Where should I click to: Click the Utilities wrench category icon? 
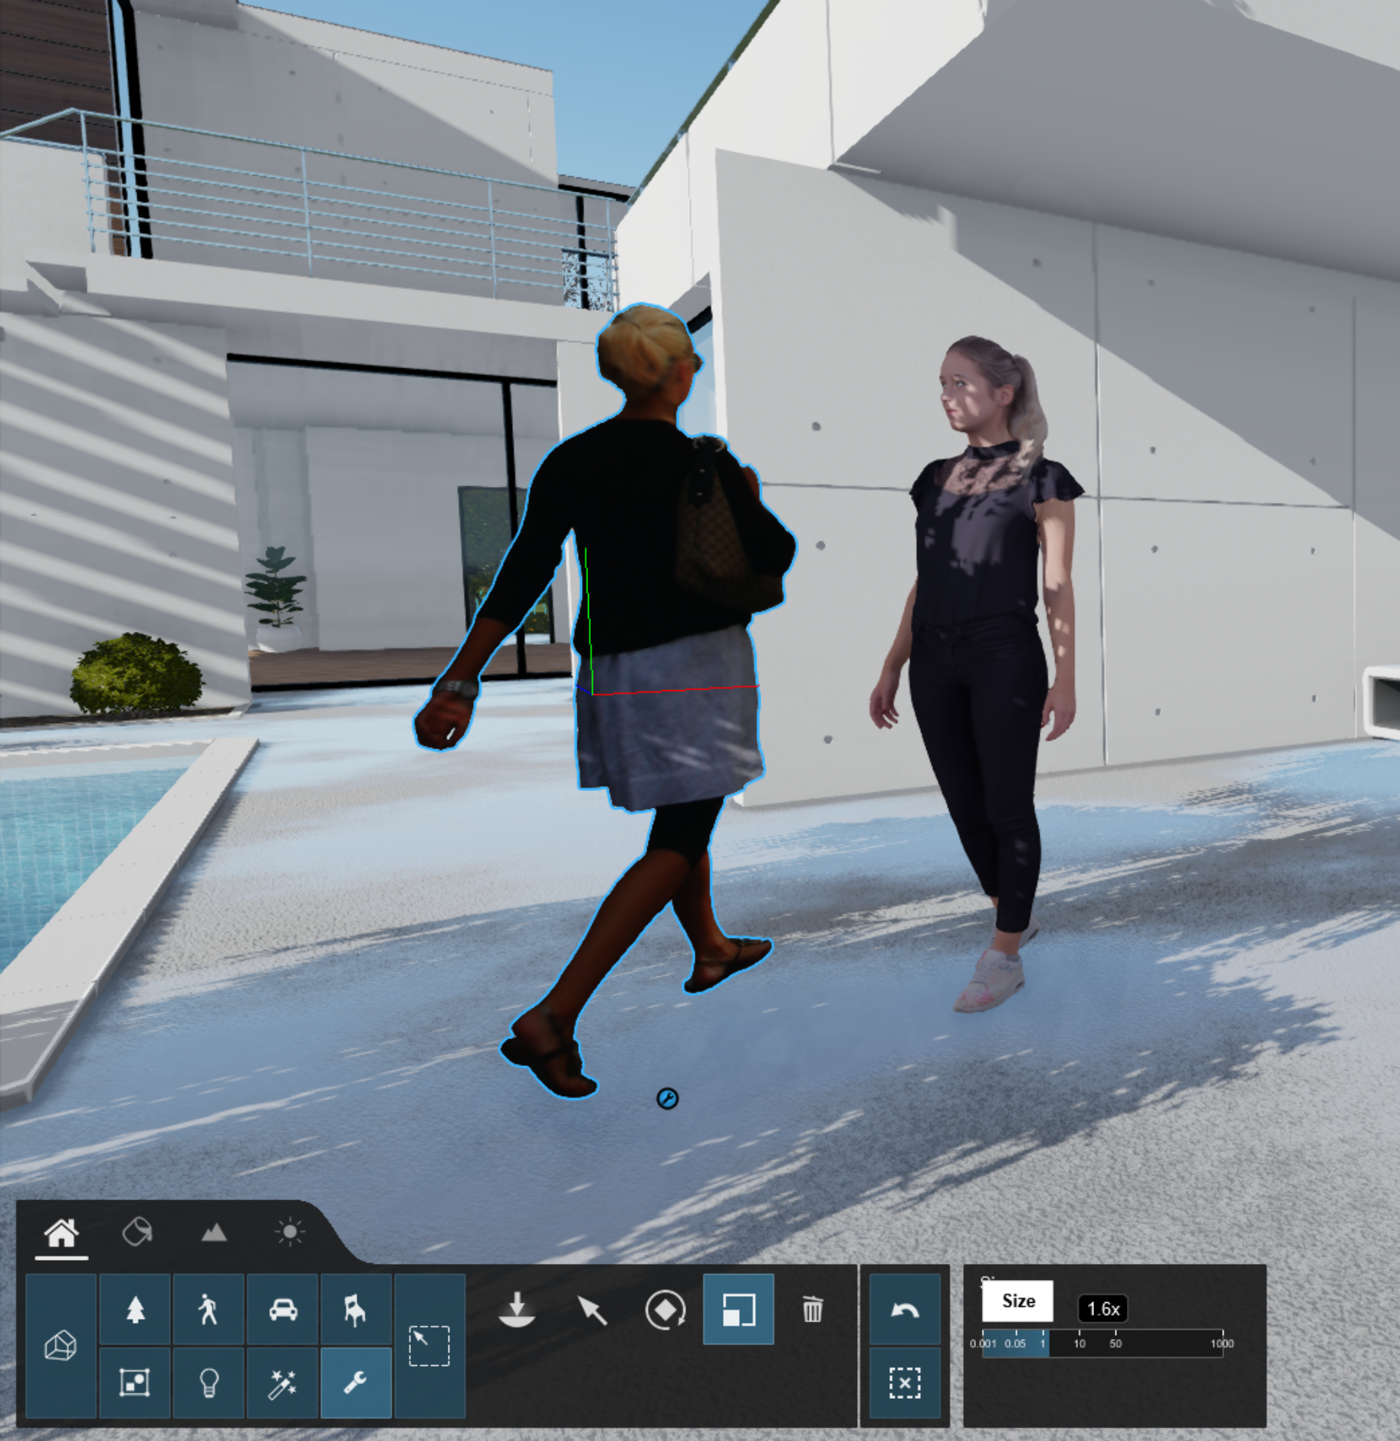click(x=355, y=1383)
